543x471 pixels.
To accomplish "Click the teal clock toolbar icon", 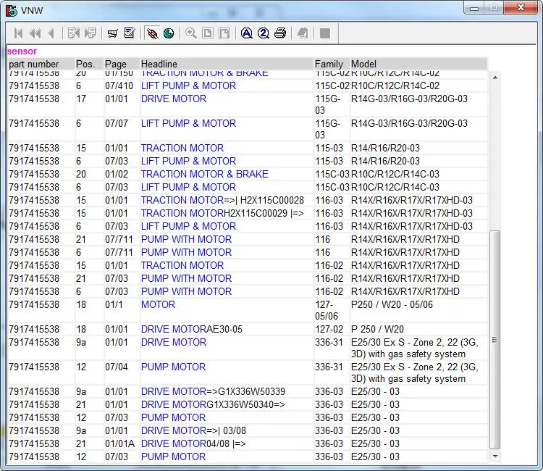I will pos(169,33).
